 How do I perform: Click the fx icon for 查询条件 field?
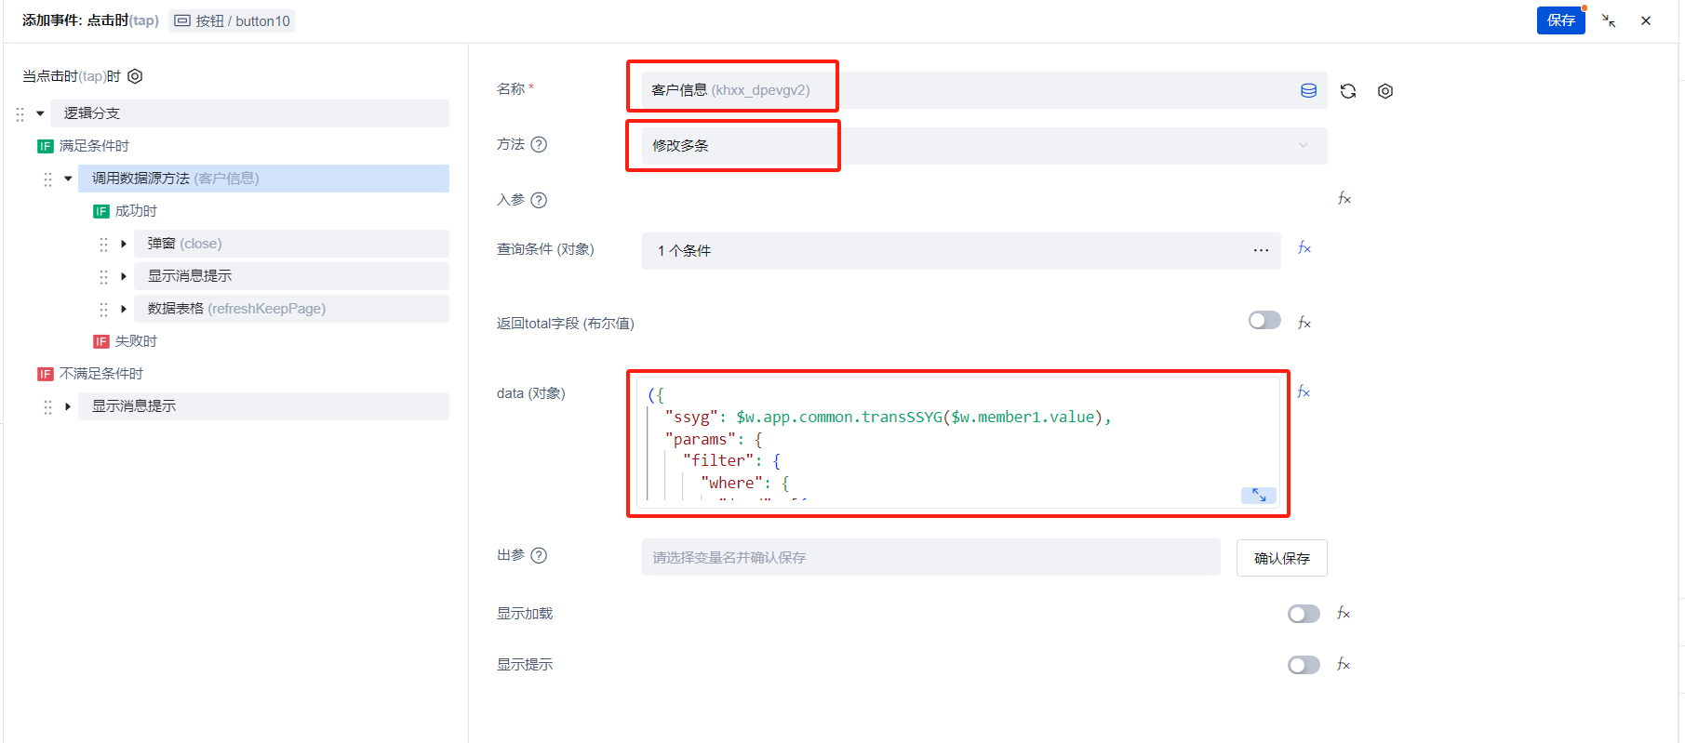click(x=1304, y=248)
